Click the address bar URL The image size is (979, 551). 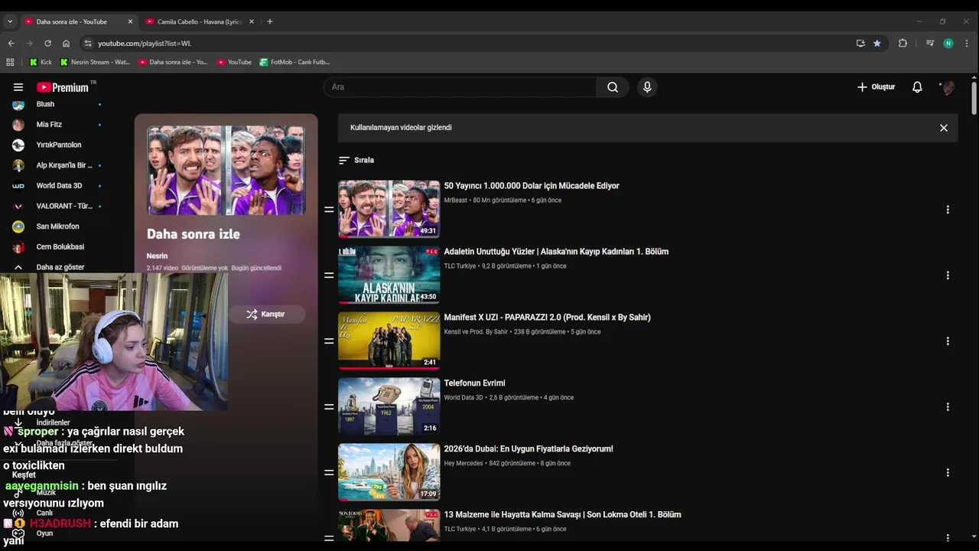pyautogui.click(x=145, y=44)
